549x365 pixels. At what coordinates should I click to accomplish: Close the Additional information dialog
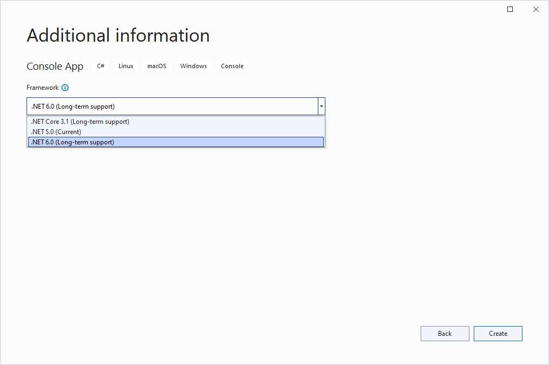pyautogui.click(x=536, y=9)
